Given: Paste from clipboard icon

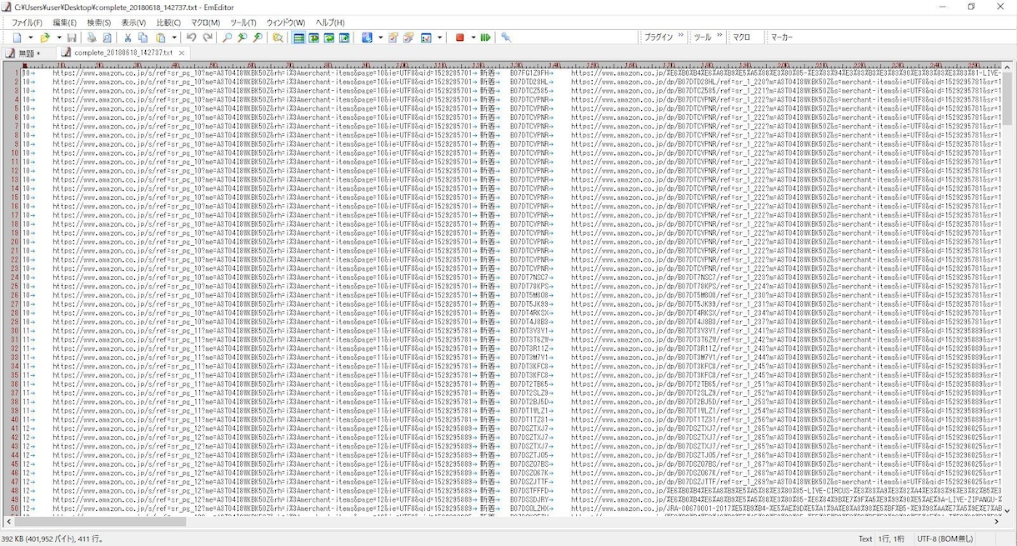Looking at the screenshot, I should tap(160, 38).
